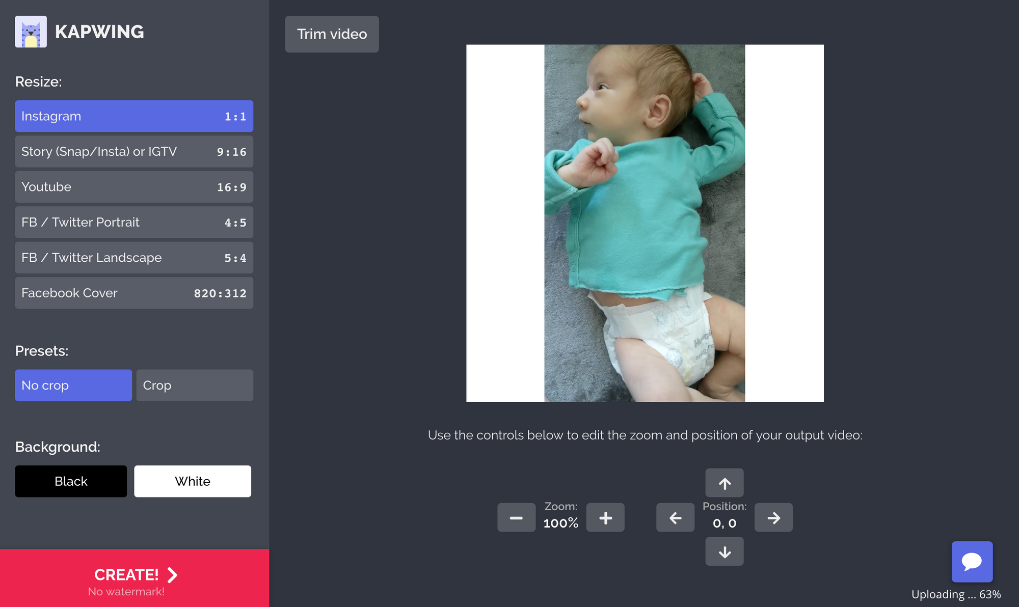
Task: Shift video left with the left arrow
Action: [675, 517]
